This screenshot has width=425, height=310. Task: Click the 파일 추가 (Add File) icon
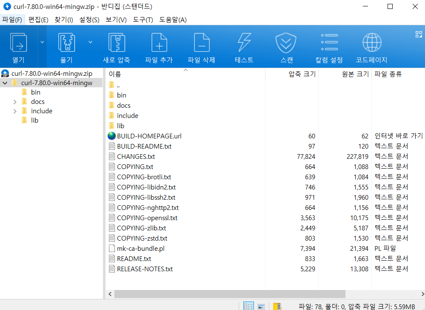coord(159,43)
